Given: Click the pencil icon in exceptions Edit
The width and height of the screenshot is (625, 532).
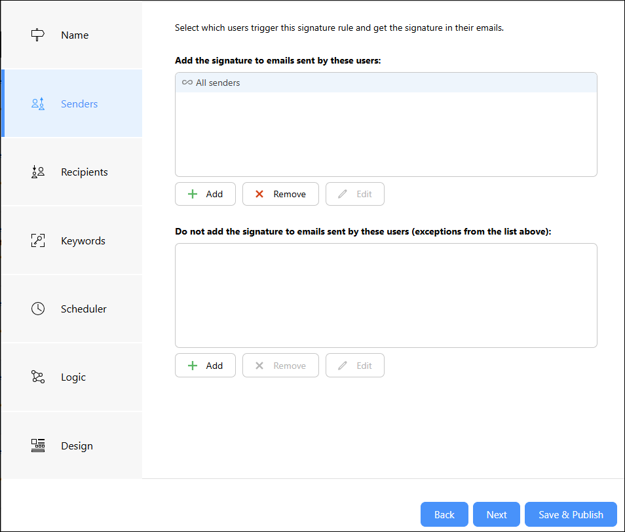Looking at the screenshot, I should (343, 366).
